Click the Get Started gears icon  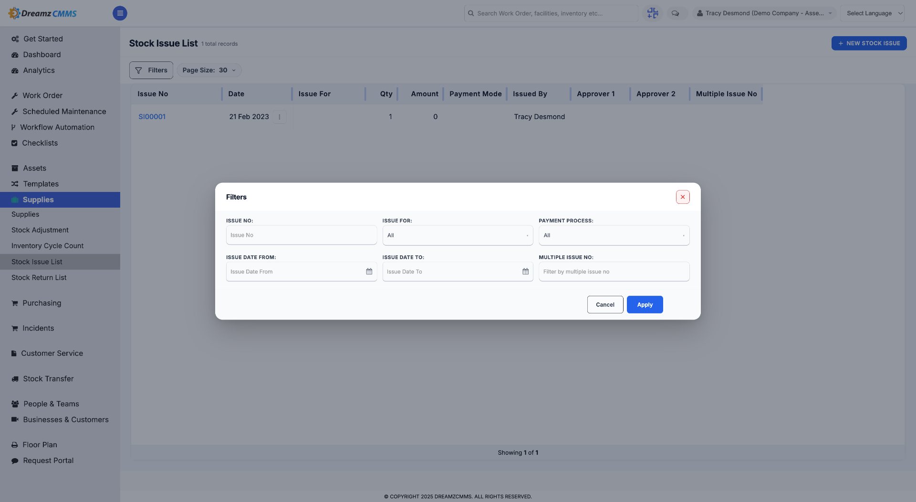pos(15,39)
